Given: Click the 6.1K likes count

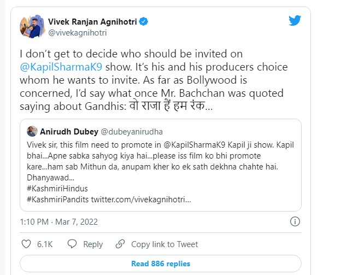Looking at the screenshot, I should [44, 244].
